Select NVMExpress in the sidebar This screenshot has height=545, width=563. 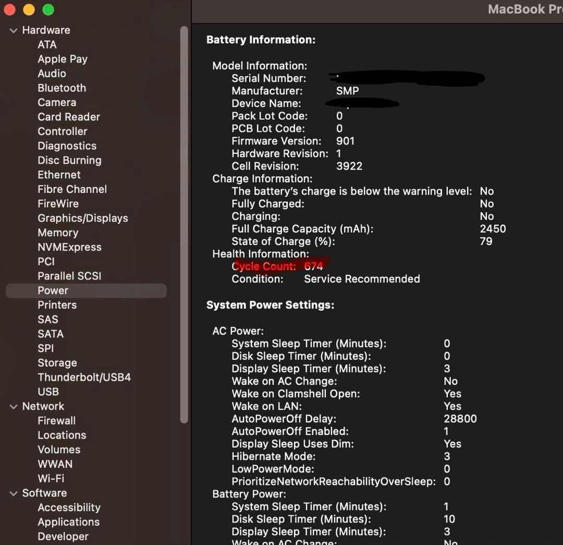point(69,247)
